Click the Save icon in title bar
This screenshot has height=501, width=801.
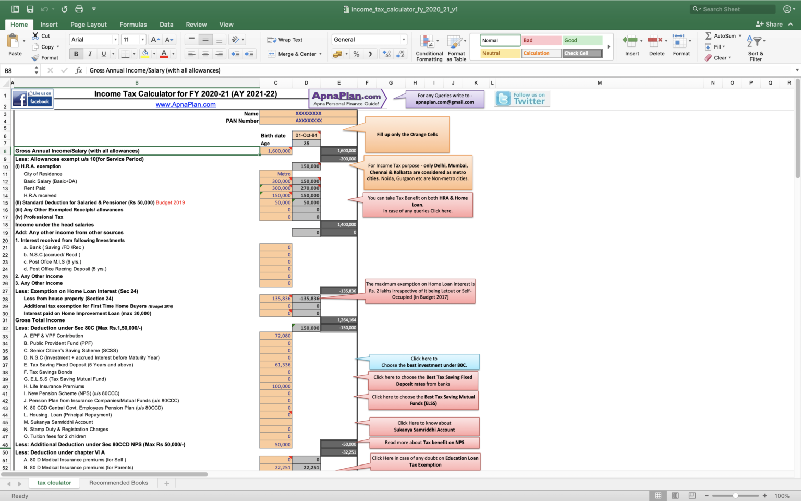point(30,9)
